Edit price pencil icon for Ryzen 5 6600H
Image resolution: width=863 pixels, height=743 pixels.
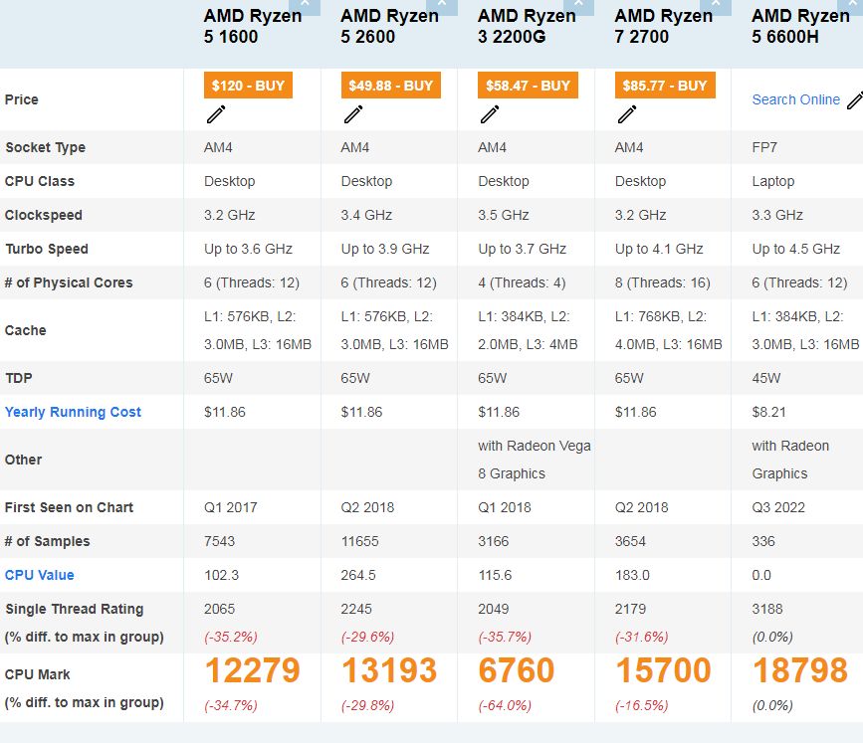pos(855,100)
